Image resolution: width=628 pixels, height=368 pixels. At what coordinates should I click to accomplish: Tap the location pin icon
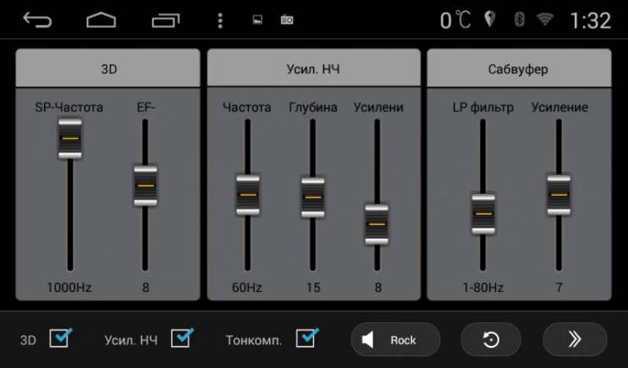pos(489,19)
